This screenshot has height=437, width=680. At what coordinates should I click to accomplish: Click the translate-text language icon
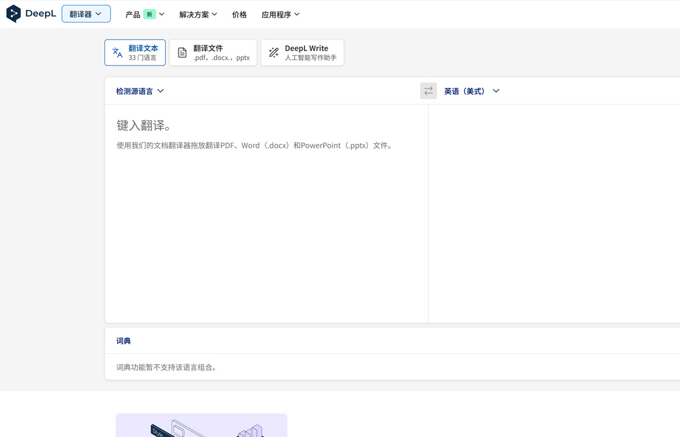tap(117, 52)
